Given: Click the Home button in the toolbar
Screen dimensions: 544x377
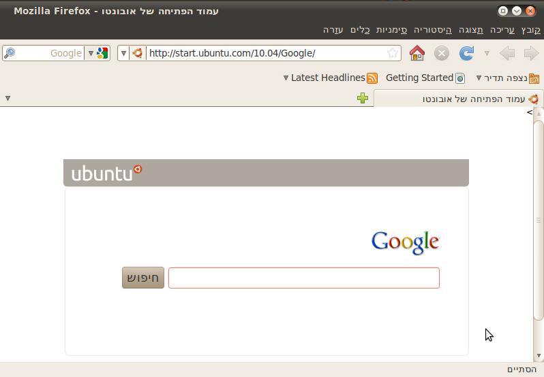Looking at the screenshot, I should click(417, 53).
